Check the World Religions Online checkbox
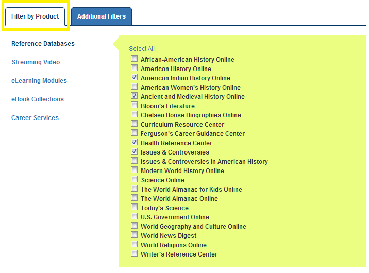The height and width of the screenshot is (273, 369). pyautogui.click(x=134, y=244)
